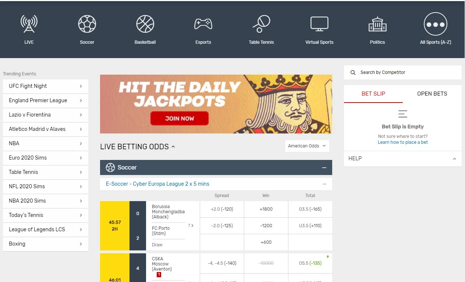This screenshot has width=465, height=282.
Task: Open the LIVE broadcast tower icon
Action: click(x=29, y=24)
